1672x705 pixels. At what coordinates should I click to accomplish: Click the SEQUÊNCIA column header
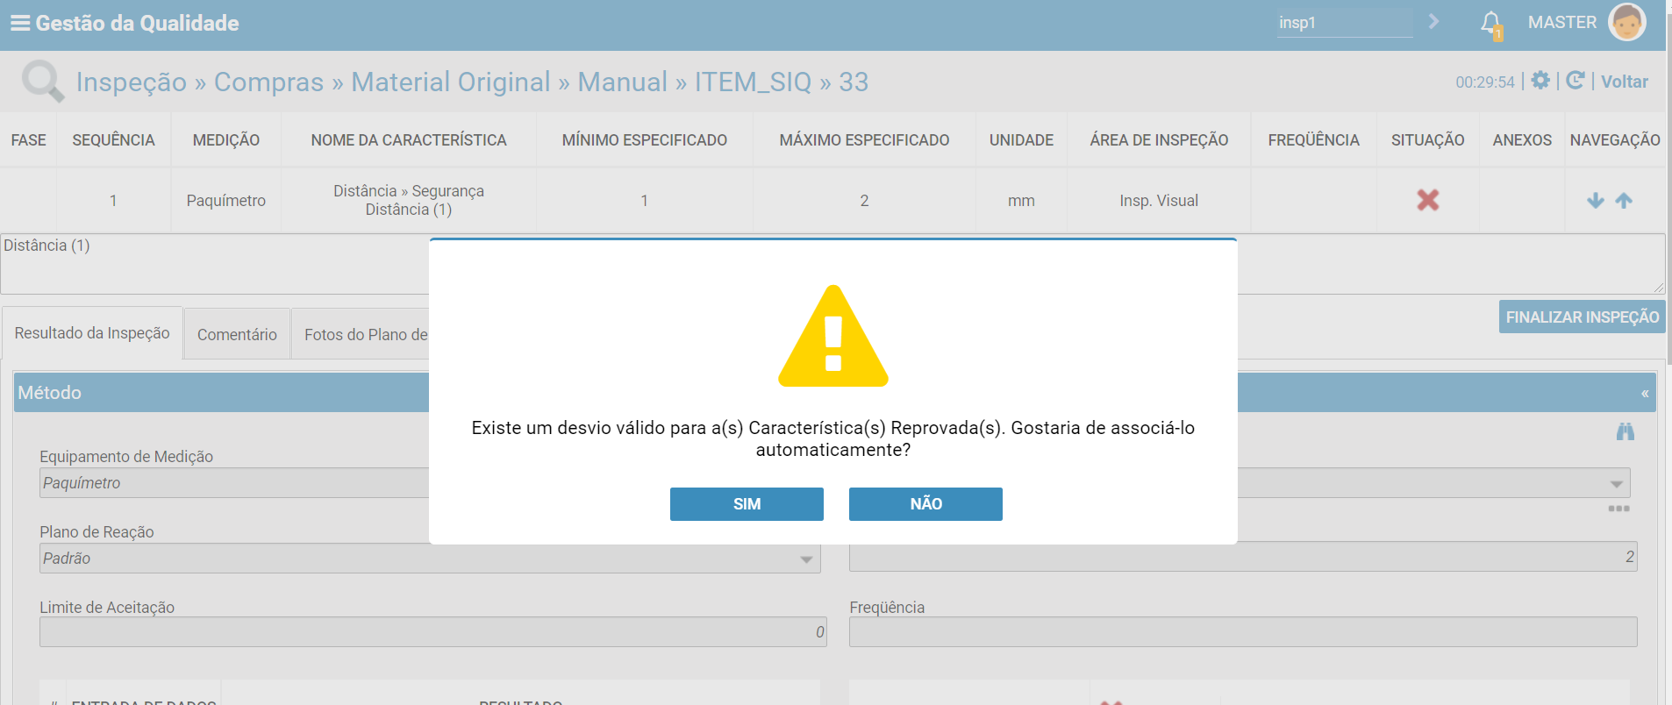[x=113, y=140]
